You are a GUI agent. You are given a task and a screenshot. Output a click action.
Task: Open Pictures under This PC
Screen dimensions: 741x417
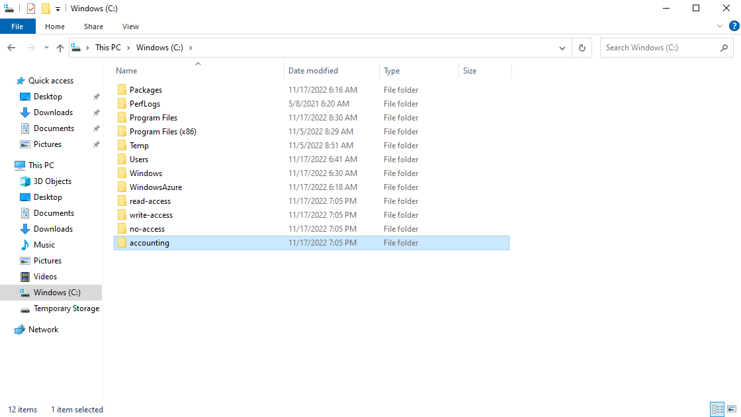(47, 261)
